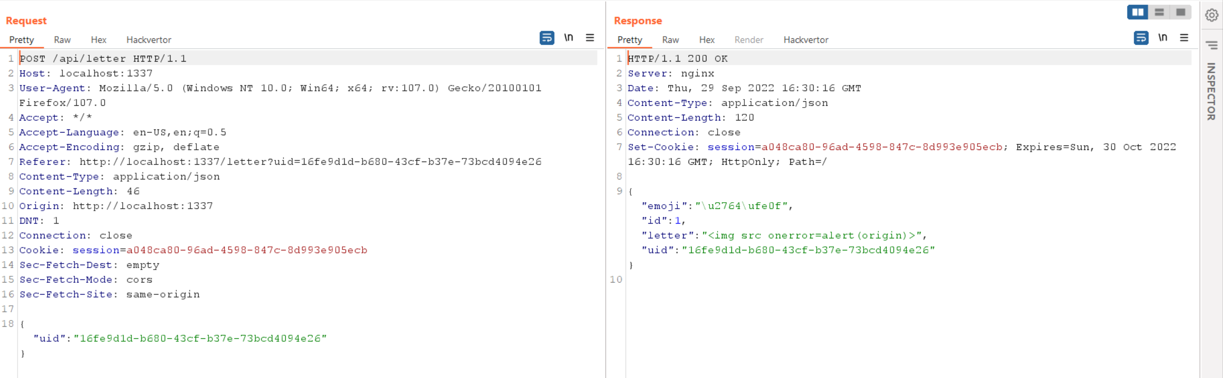Open the Response panel options menu

tap(1184, 37)
